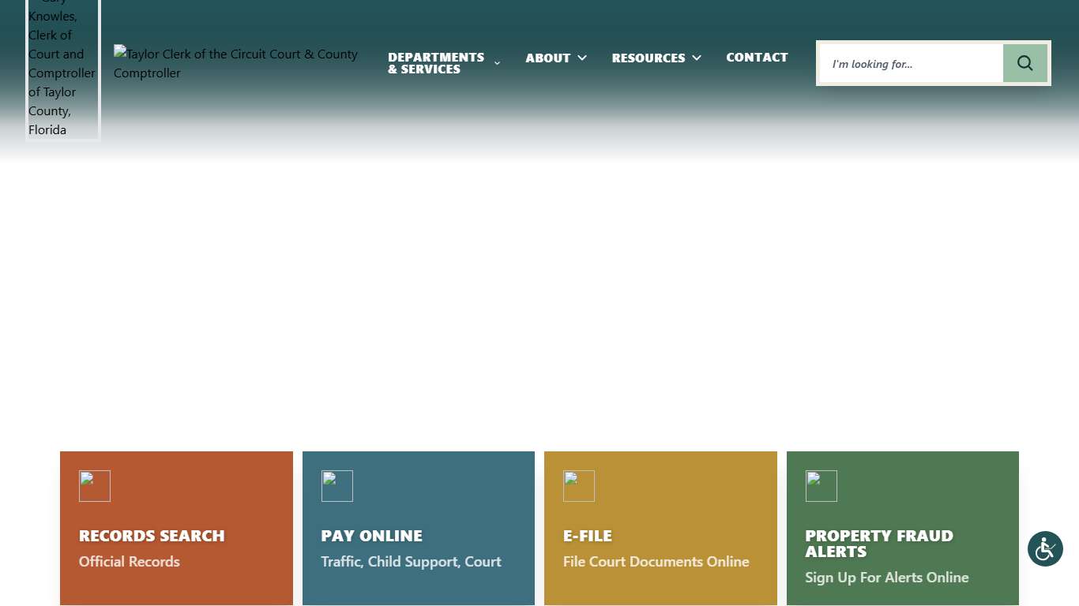Screen dimensions: 1079x606
Task: Click the Records Search tile icon
Action: pos(95,486)
